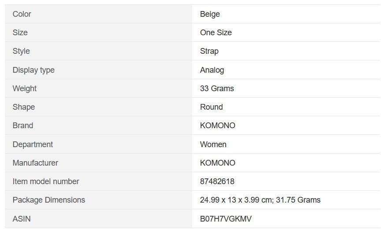Click the Color label cell
Image resolution: width=391 pixels, height=233 pixels.
[x=22, y=14]
